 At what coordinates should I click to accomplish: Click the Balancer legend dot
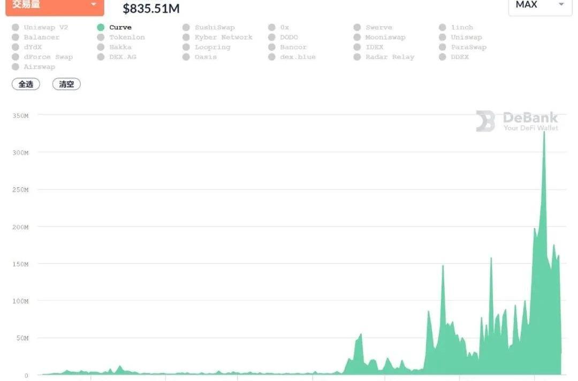pyautogui.click(x=16, y=37)
